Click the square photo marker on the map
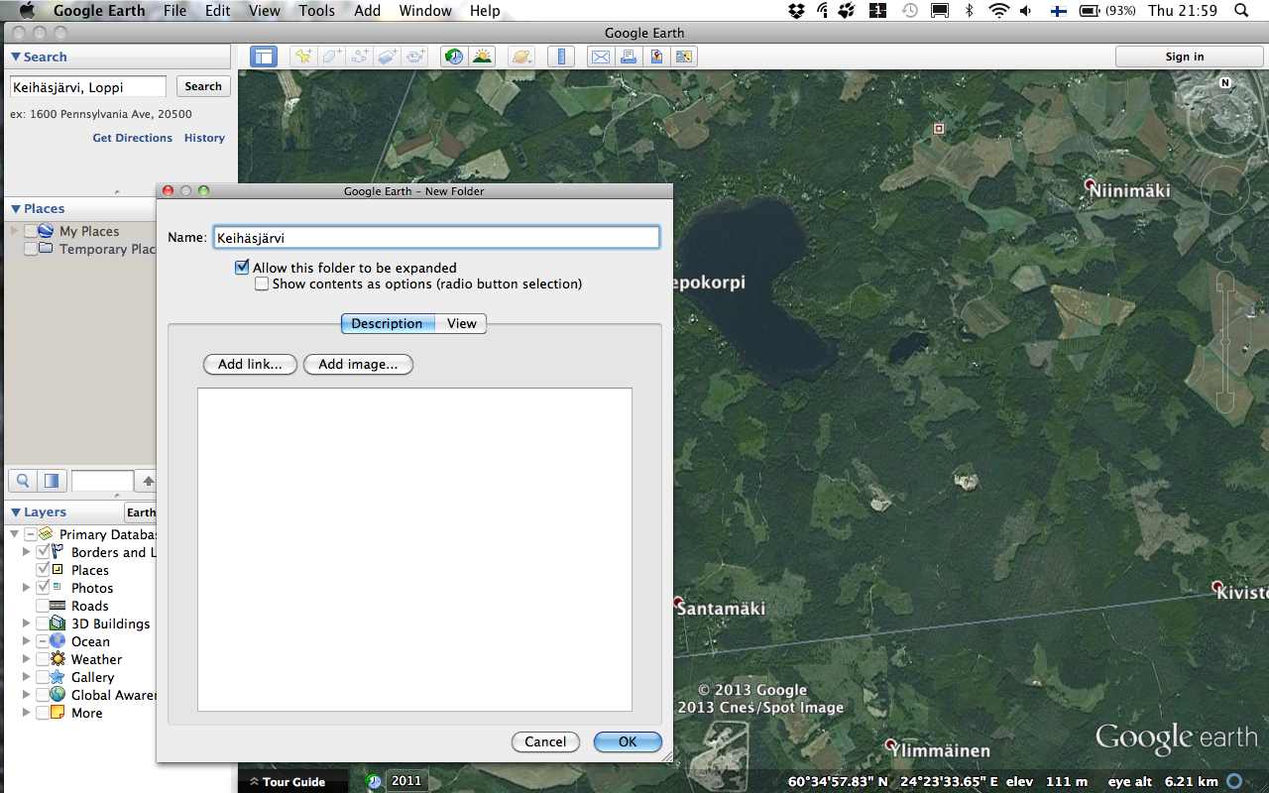Viewport: 1269px width, 793px height. [x=939, y=129]
